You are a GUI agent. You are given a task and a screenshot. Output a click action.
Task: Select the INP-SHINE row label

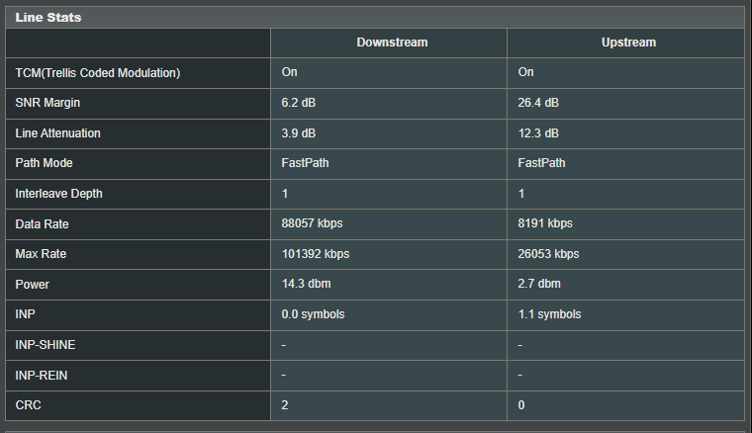click(x=46, y=345)
